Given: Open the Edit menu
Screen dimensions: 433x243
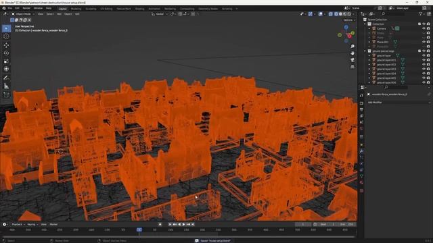Looking at the screenshot, I should [17, 9].
